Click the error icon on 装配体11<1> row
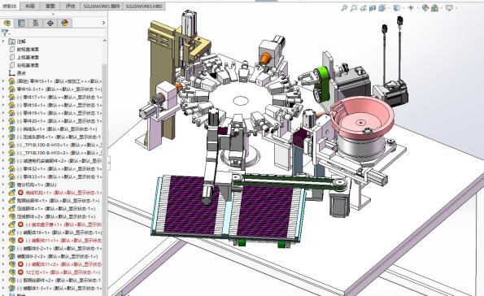 click(x=20, y=240)
